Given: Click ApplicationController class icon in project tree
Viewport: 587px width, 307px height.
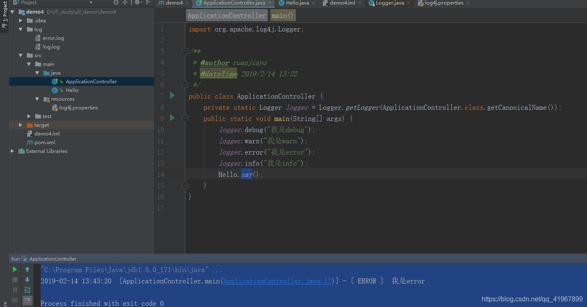Looking at the screenshot, I should pyautogui.click(x=55, y=82).
